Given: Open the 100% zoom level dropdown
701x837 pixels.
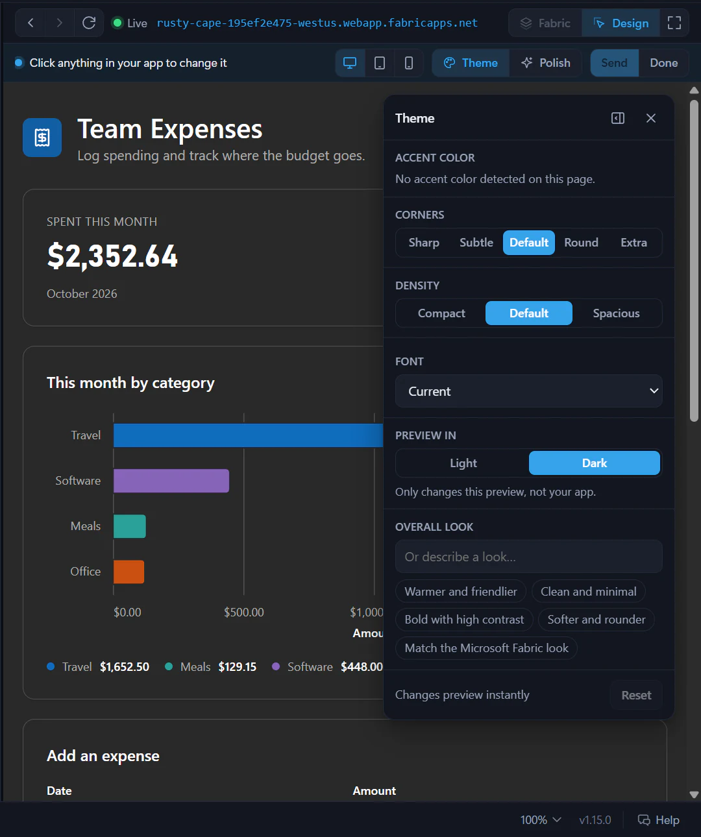Looking at the screenshot, I should pyautogui.click(x=541, y=820).
